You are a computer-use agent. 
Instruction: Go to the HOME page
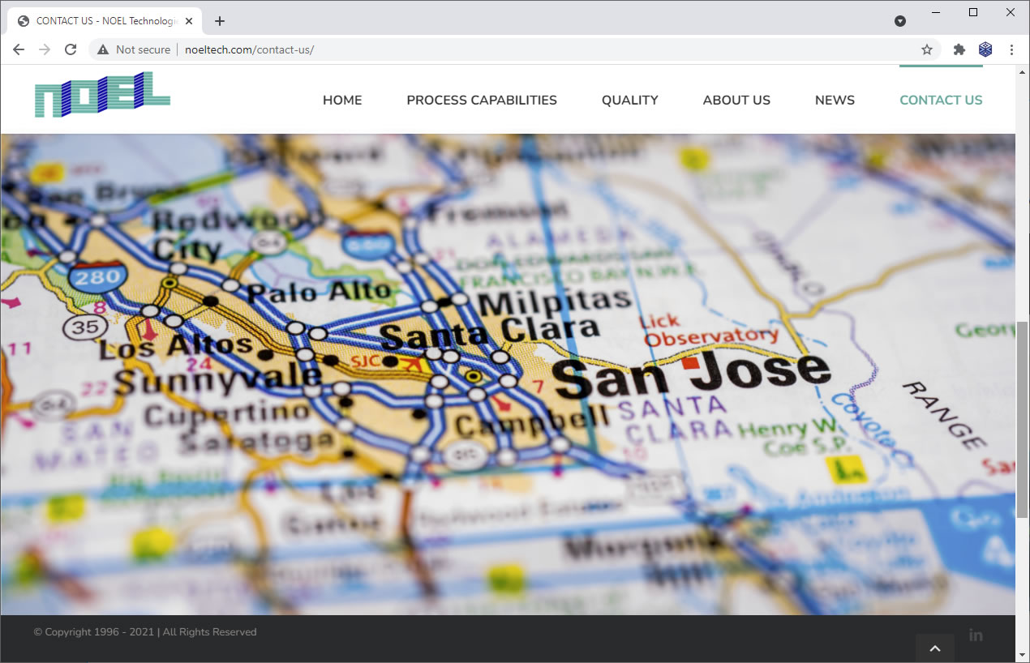(342, 101)
